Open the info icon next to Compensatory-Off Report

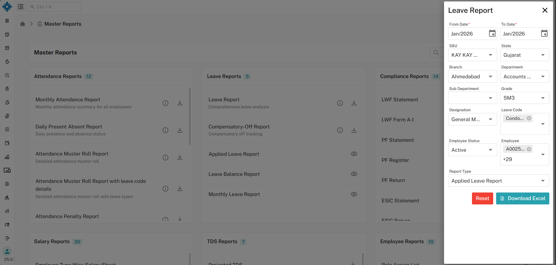[x=340, y=130]
